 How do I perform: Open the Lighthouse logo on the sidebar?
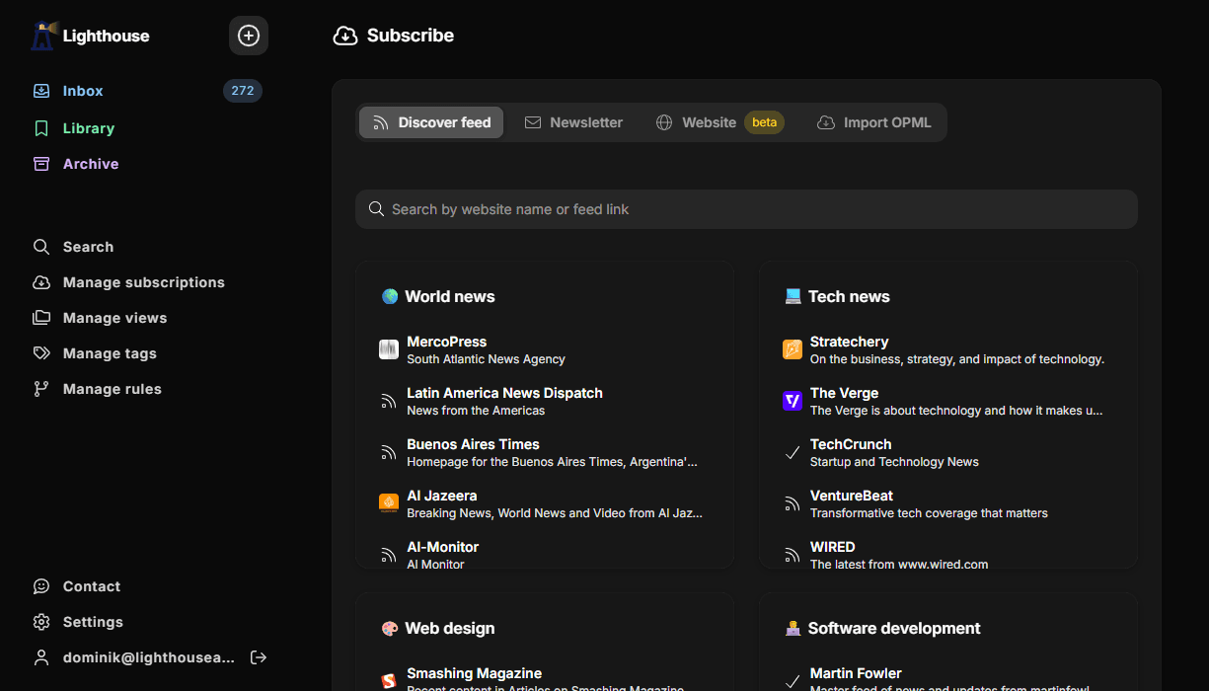(43, 35)
